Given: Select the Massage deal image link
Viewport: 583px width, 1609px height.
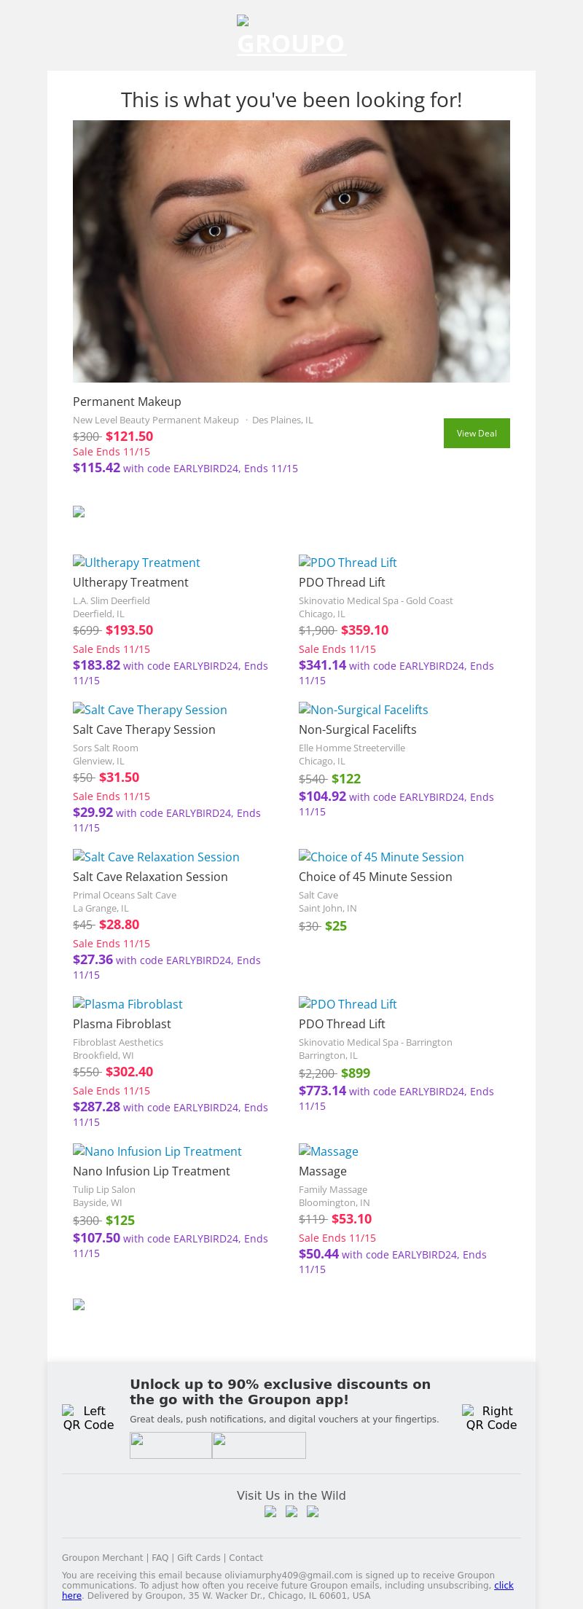Looking at the screenshot, I should (x=329, y=1151).
